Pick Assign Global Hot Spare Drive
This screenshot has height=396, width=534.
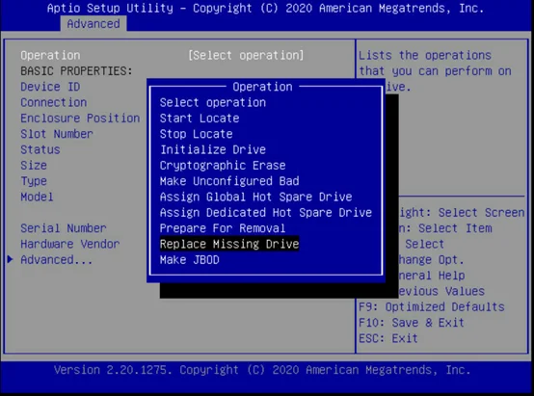[256, 197]
